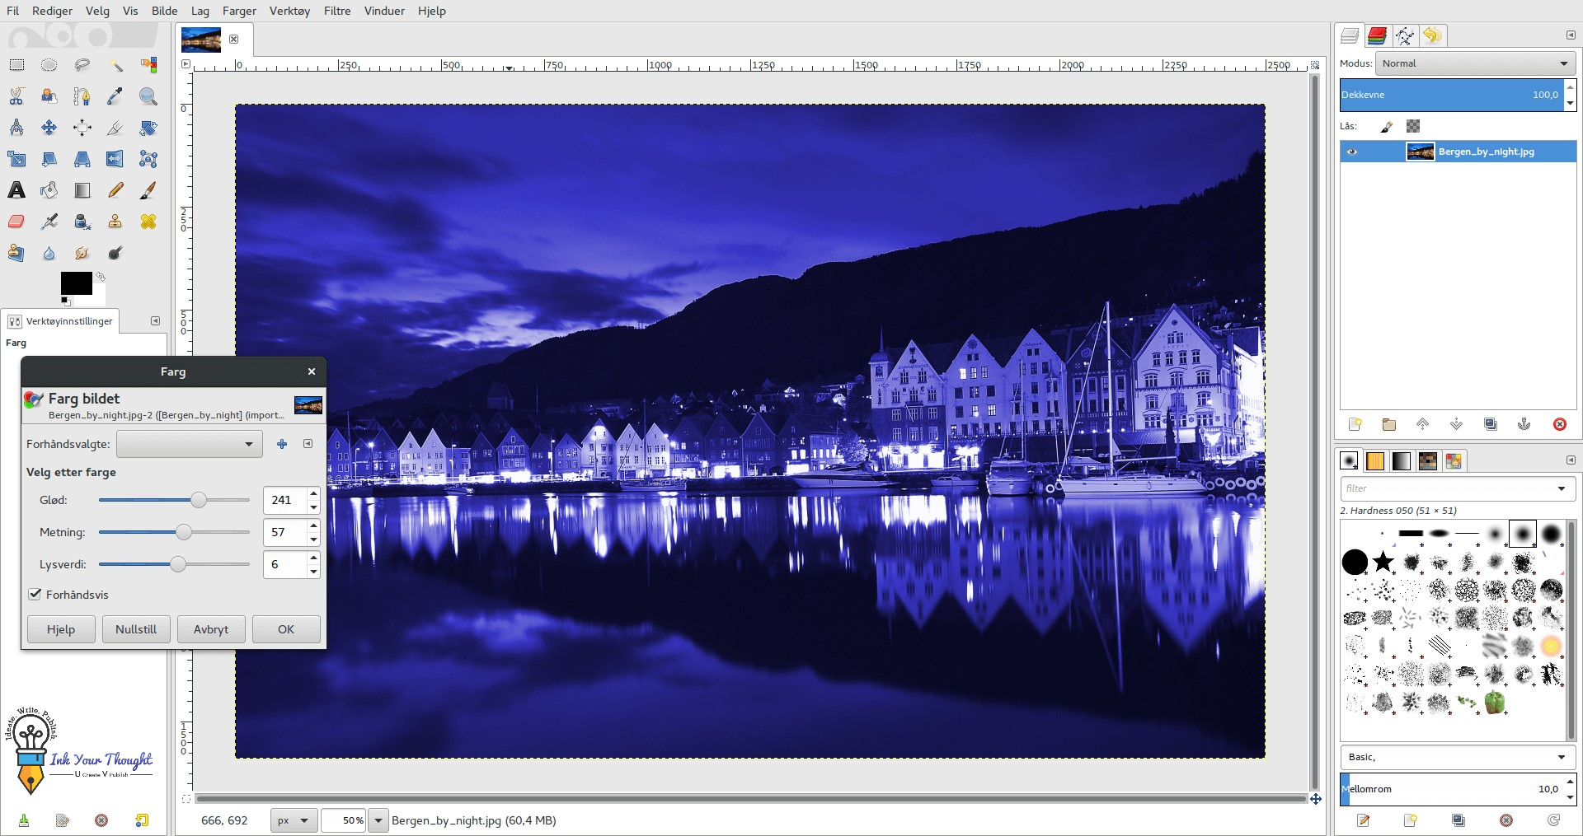The height and width of the screenshot is (836, 1583).
Task: Select the Ellipse Select tool
Action: (49, 65)
